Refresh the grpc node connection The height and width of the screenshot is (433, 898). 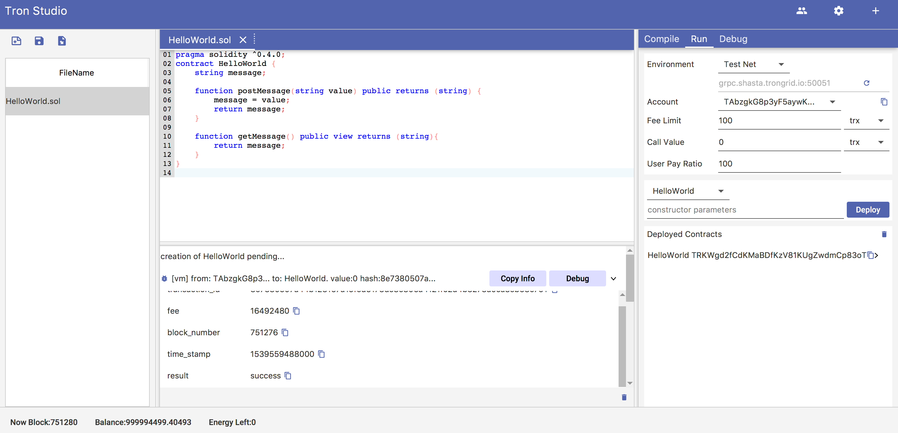click(x=866, y=83)
